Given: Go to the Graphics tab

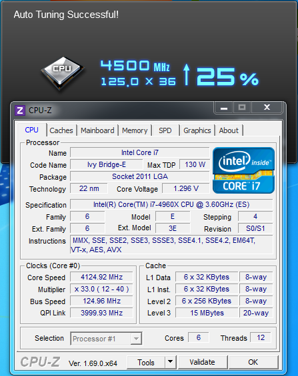Looking at the screenshot, I should tap(197, 130).
